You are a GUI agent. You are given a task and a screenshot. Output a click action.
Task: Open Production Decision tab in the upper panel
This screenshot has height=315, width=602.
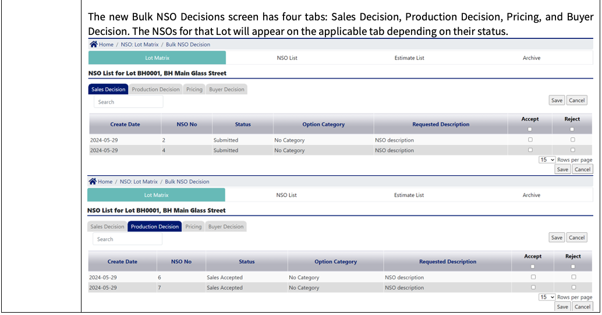click(x=155, y=90)
